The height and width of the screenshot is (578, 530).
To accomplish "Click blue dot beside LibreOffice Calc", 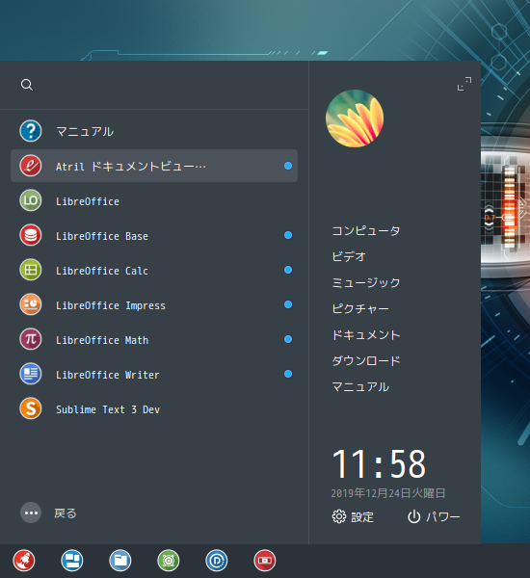I will pos(288,270).
